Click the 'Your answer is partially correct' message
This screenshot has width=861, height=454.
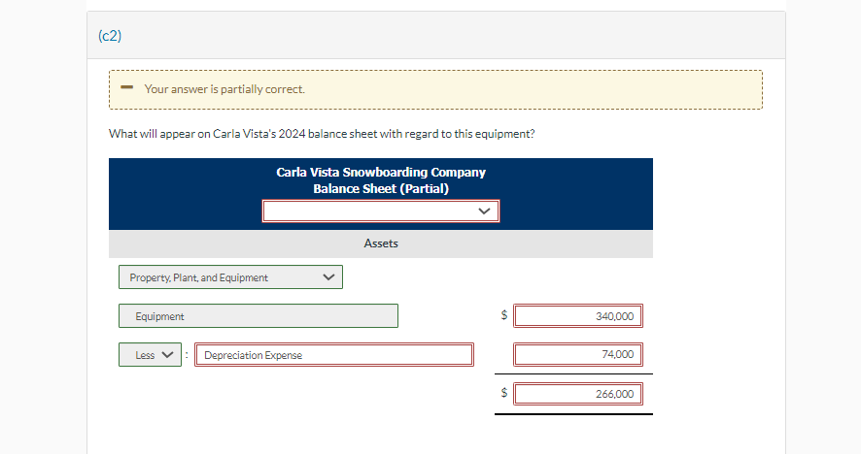(x=224, y=89)
